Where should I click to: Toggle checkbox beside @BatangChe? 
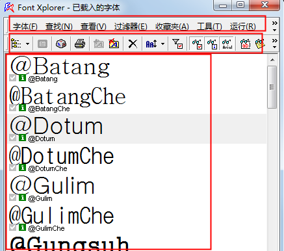[13, 108]
